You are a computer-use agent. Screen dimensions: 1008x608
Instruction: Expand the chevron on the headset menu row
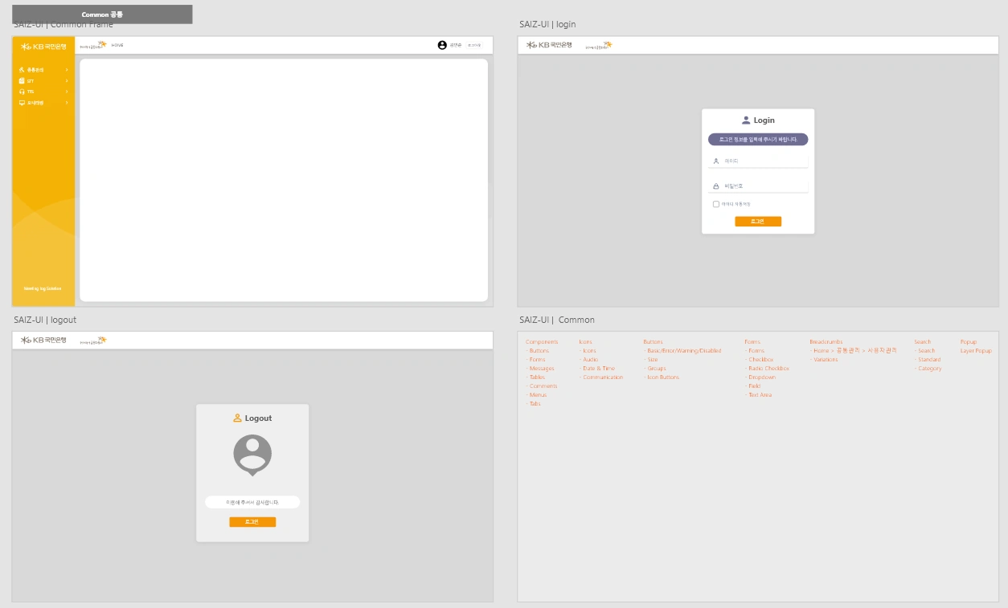coord(67,92)
